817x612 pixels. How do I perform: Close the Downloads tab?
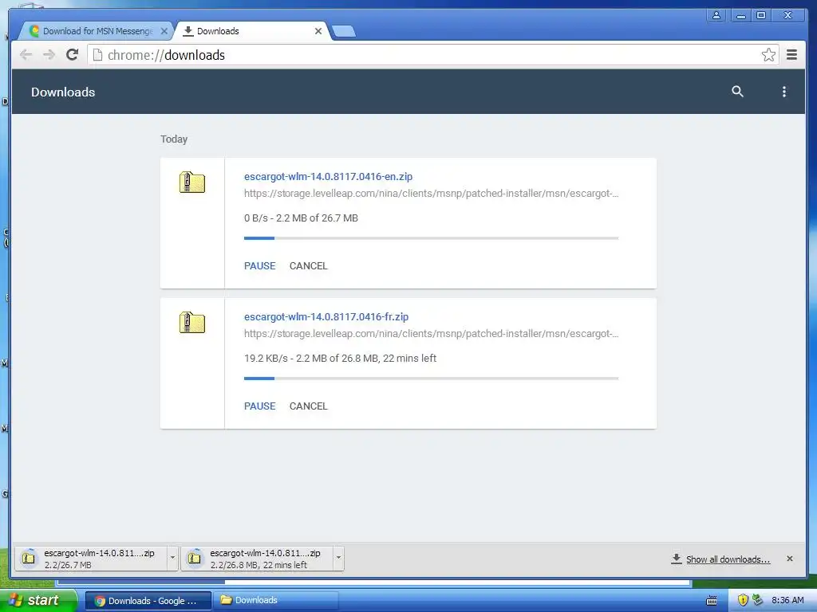(318, 31)
